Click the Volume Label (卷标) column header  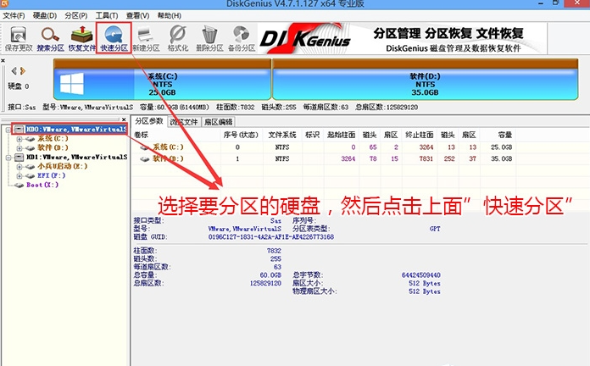175,135
